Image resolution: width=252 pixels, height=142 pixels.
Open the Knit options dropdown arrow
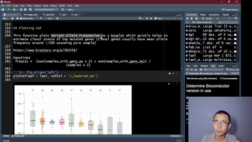pos(54,19)
